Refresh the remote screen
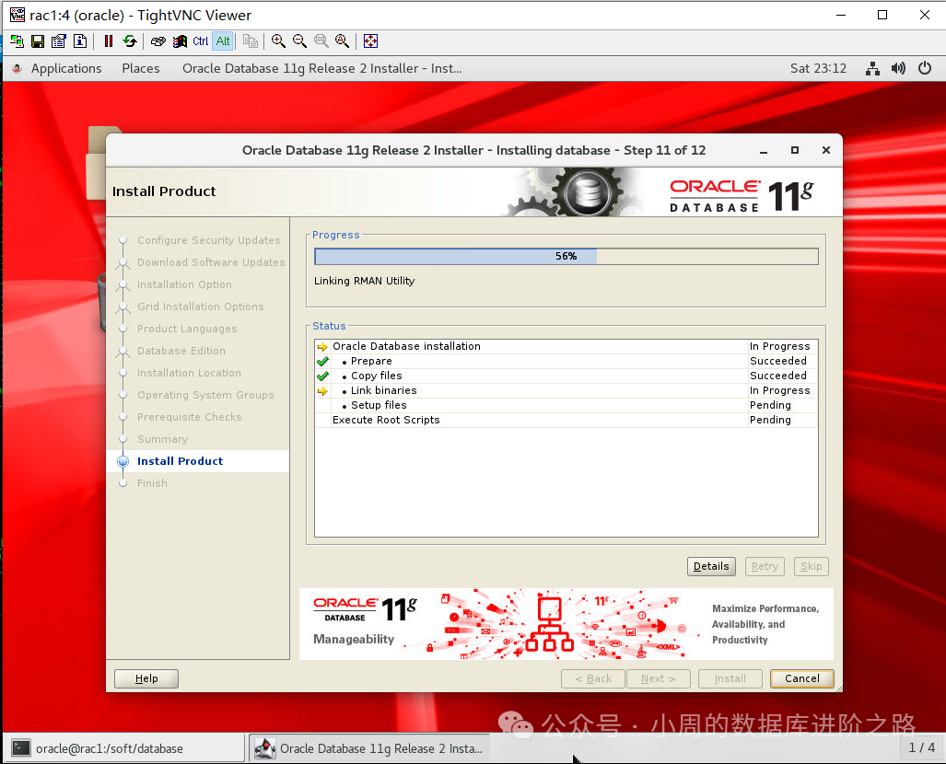Screen dimensions: 946x764 (x=130, y=41)
